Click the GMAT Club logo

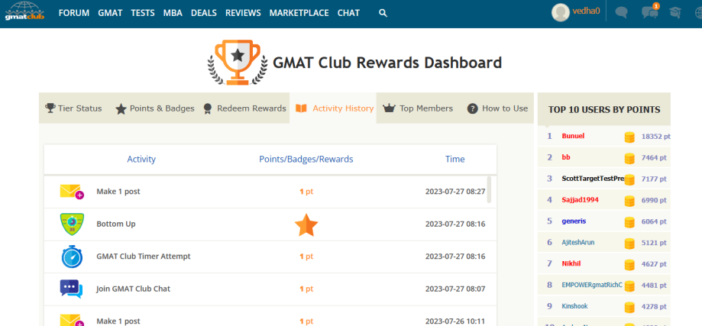pos(24,11)
